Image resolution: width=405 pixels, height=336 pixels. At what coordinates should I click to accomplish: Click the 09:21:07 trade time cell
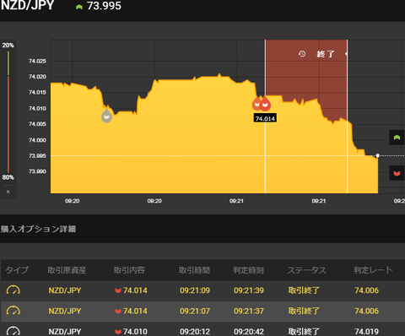coord(195,311)
